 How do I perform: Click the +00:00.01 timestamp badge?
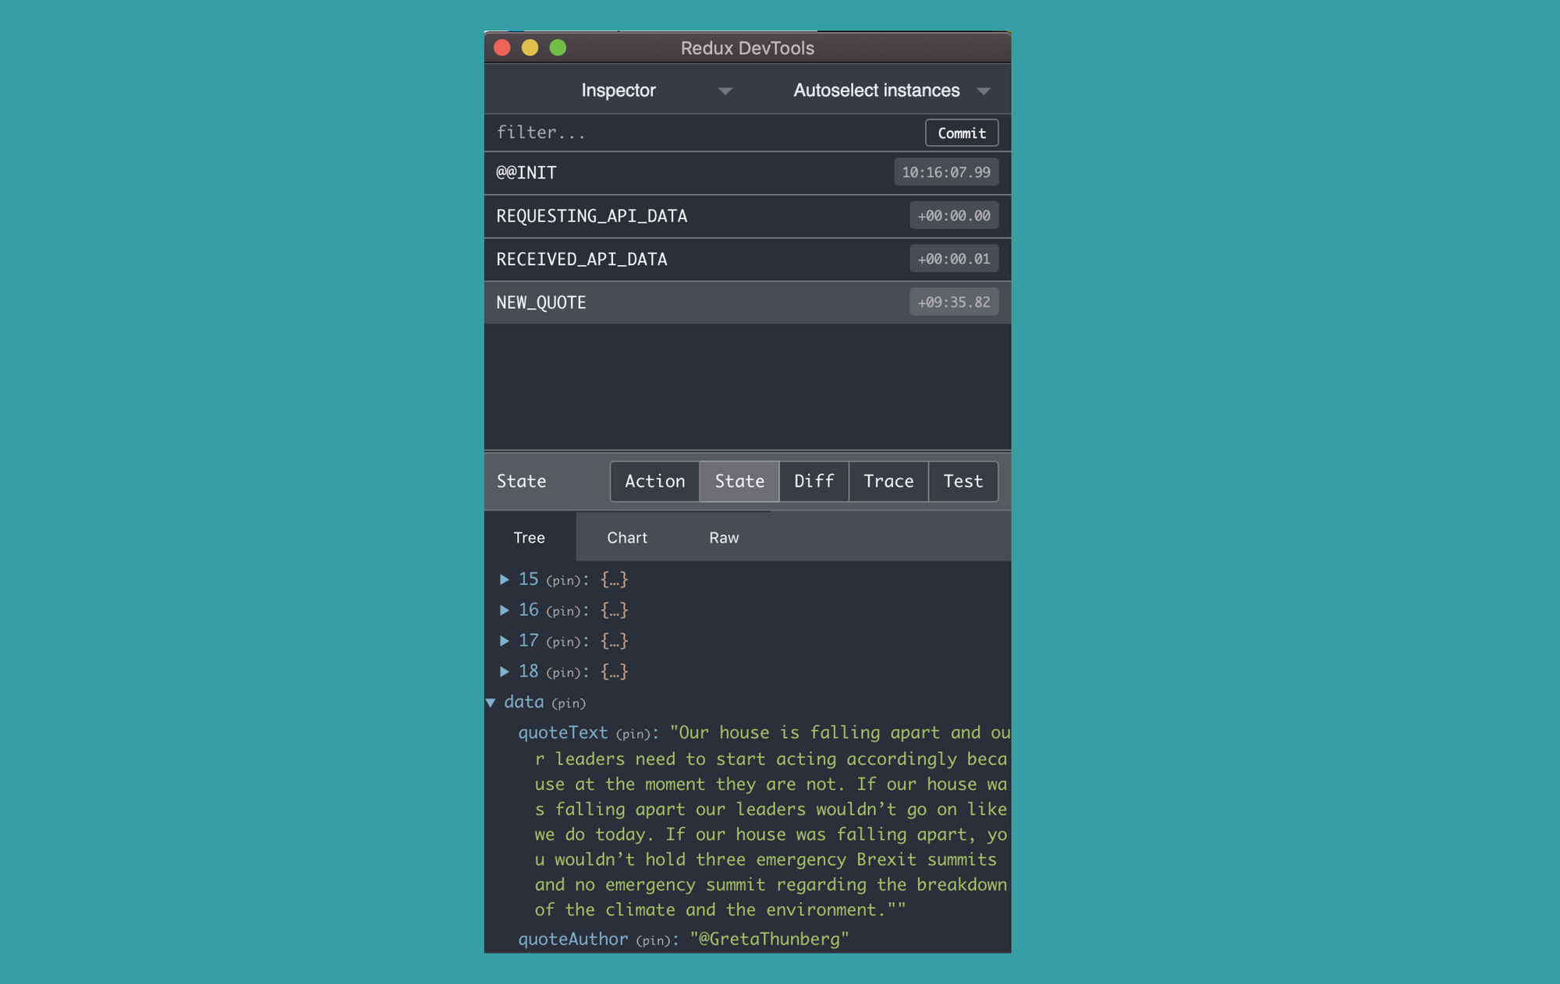click(954, 259)
